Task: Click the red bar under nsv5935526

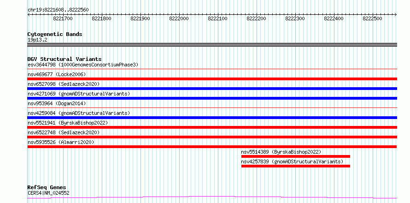Action: (212, 147)
